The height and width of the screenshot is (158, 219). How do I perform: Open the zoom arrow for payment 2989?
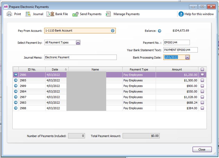click(16, 86)
